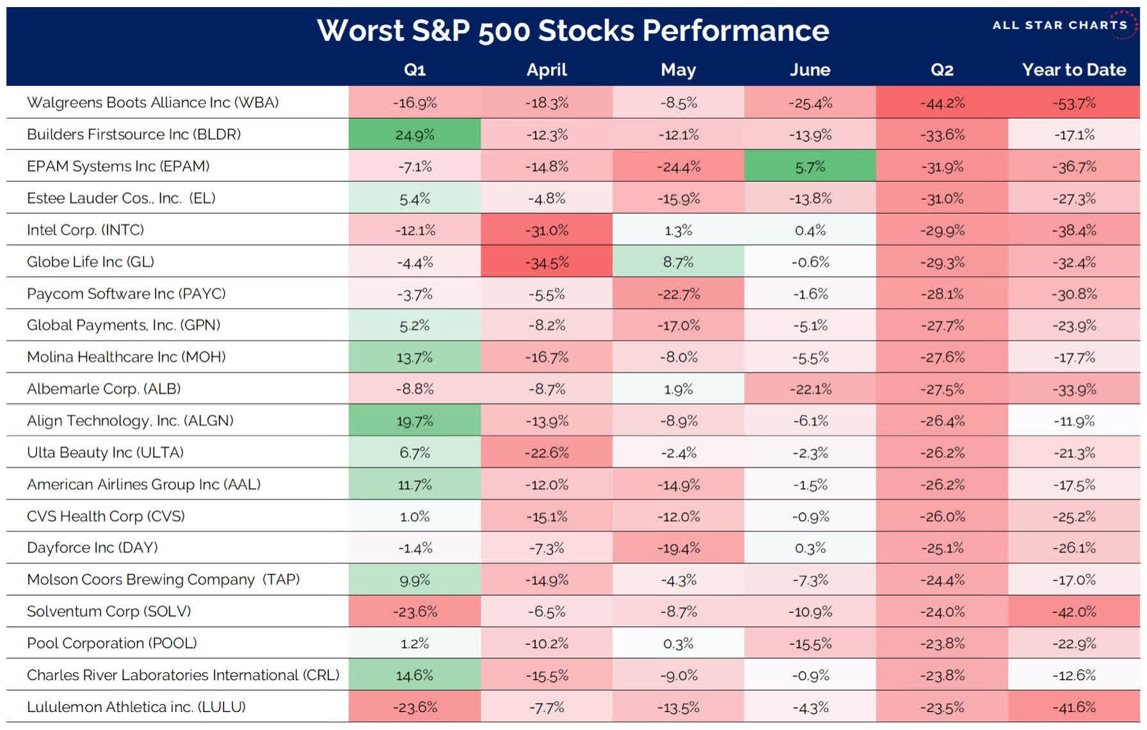This screenshot has width=1147, height=730.
Task: Click the June column header
Action: click(x=810, y=70)
